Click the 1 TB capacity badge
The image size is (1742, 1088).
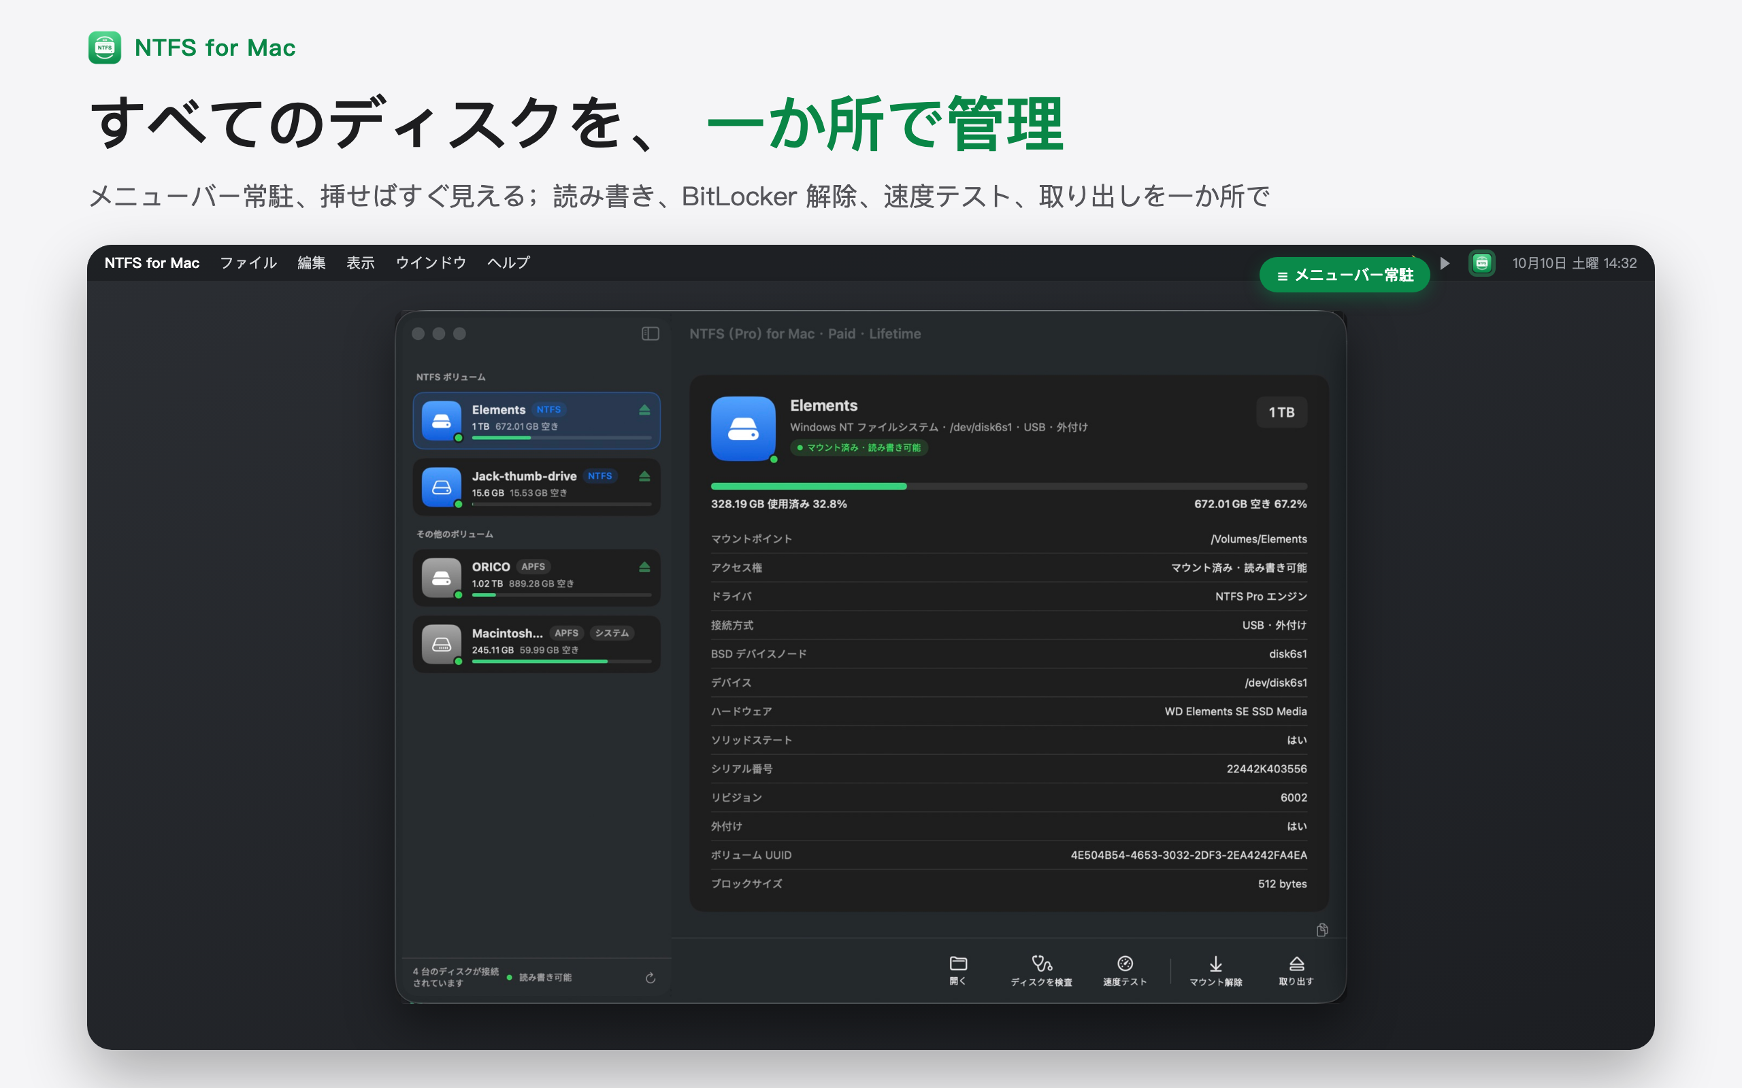tap(1281, 412)
